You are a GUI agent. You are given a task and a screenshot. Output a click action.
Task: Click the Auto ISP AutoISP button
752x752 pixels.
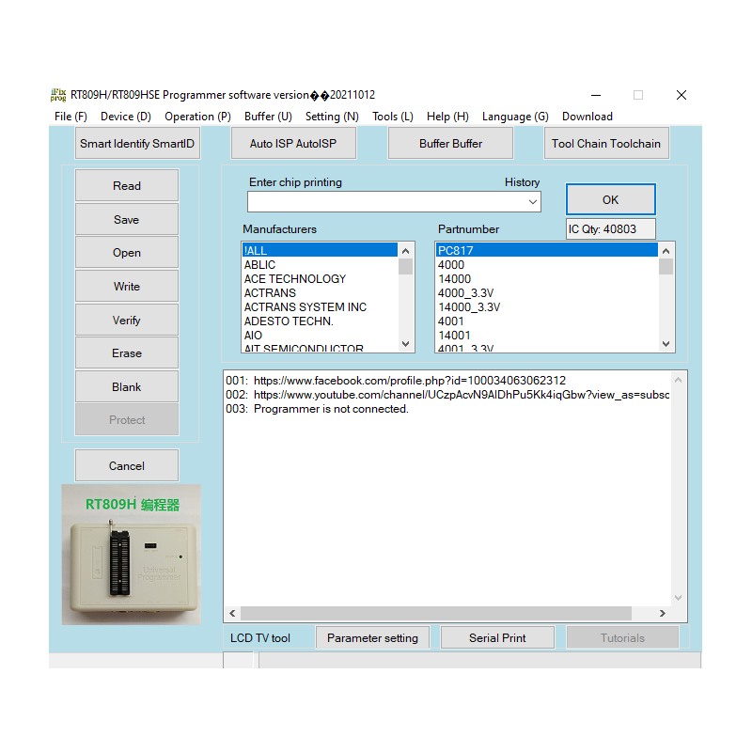293,144
